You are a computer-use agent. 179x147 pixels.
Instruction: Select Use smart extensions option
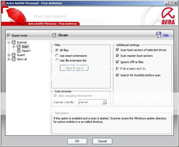click(57, 55)
